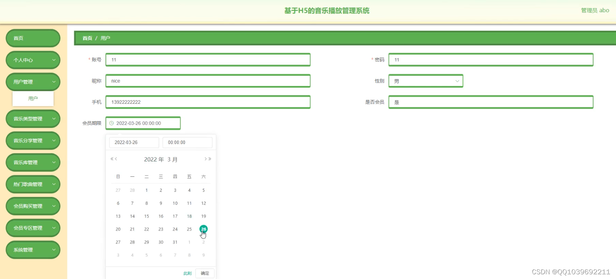
Task: Open the 性别 dropdown
Action: click(426, 81)
